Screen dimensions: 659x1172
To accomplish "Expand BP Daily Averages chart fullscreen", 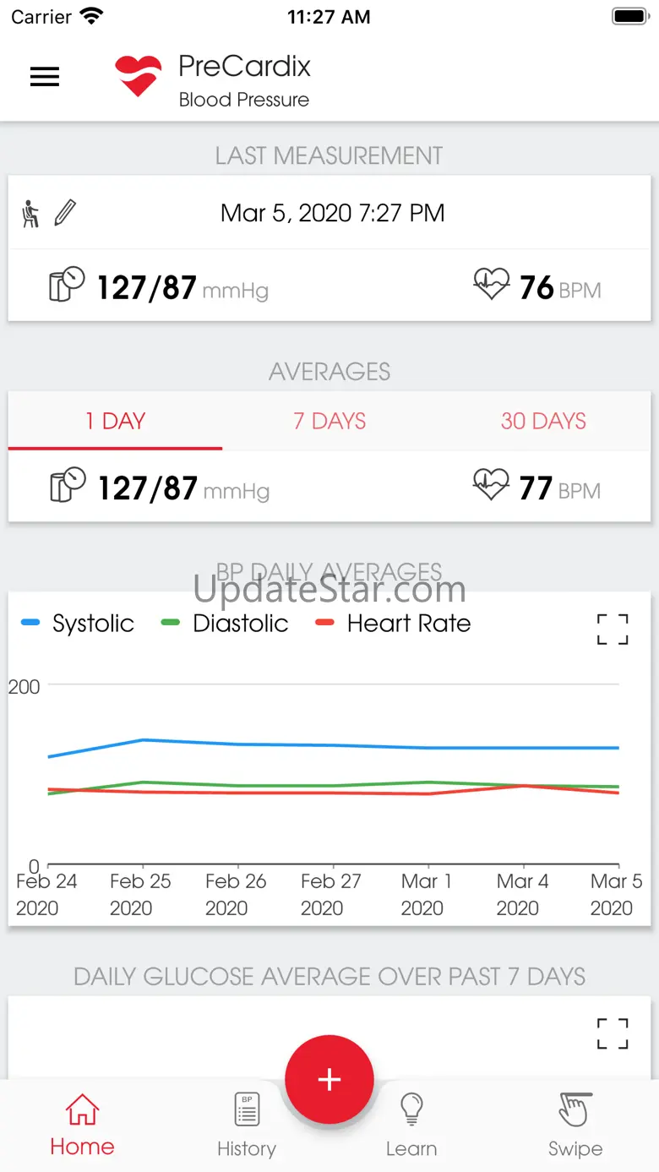I will click(x=613, y=630).
